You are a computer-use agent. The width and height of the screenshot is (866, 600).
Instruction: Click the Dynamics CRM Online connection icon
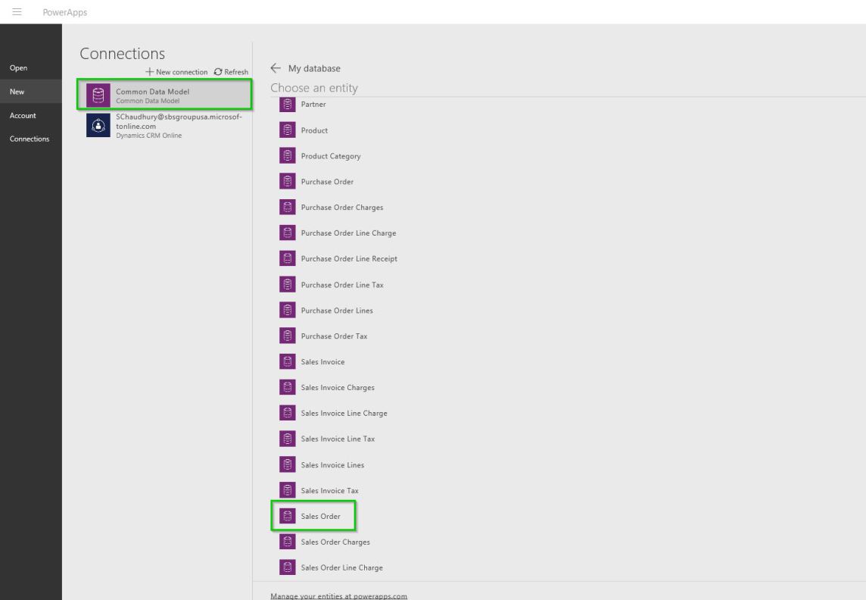(98, 126)
